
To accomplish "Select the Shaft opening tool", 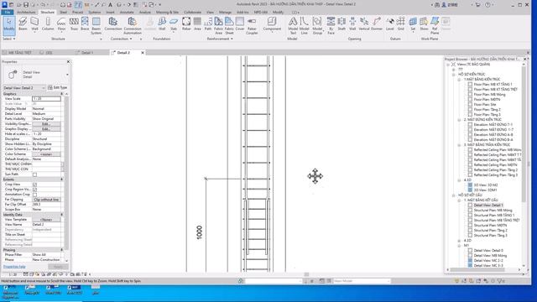I will [341, 24].
